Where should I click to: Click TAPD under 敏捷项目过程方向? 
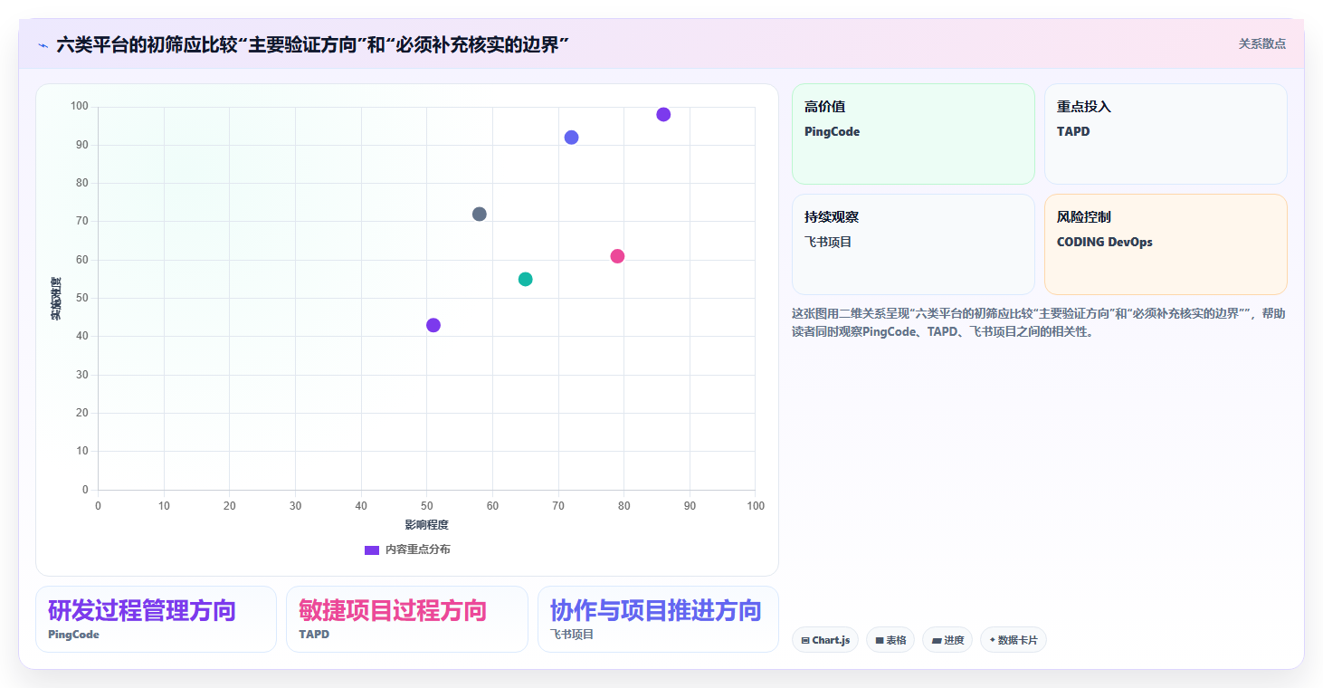[314, 635]
